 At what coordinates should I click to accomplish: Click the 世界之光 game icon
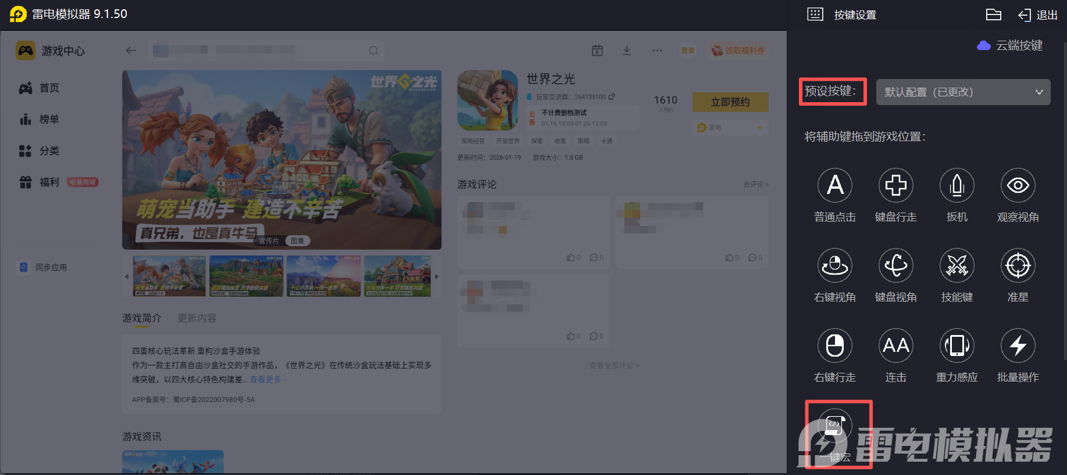click(x=488, y=100)
